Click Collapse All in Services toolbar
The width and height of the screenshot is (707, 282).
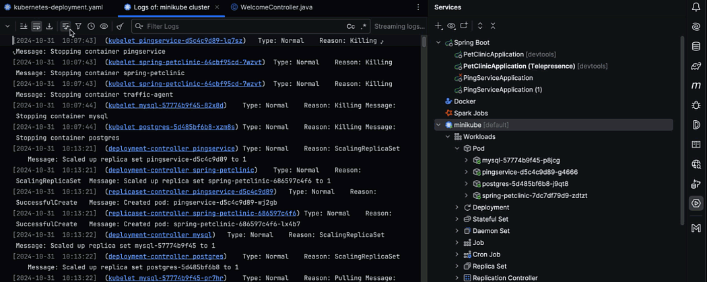click(x=493, y=26)
